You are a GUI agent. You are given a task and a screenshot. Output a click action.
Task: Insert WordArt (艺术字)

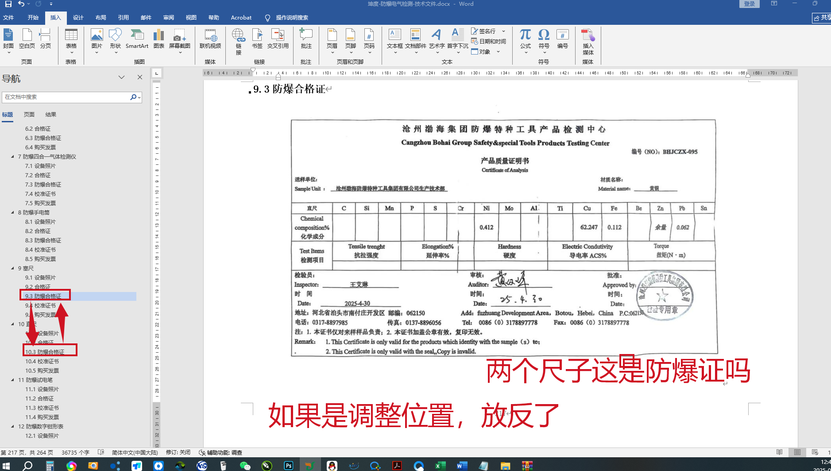[x=437, y=41]
